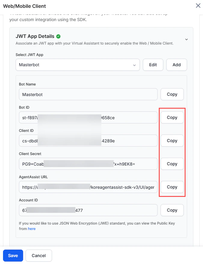Click inside the Bot Name field

click(88, 94)
